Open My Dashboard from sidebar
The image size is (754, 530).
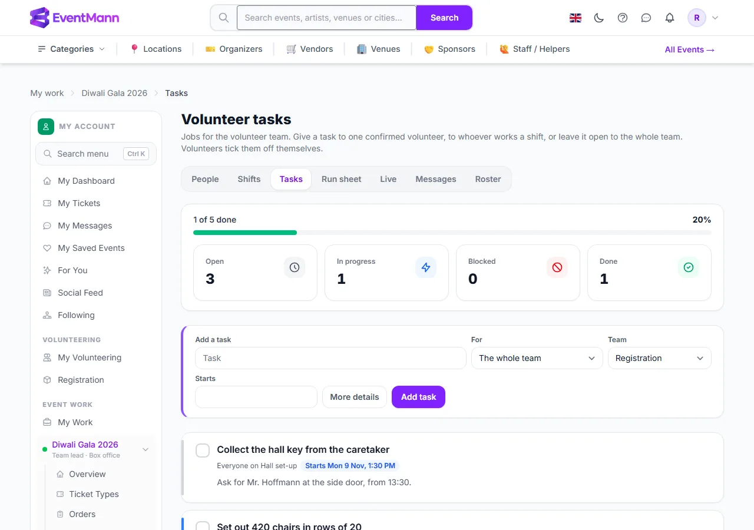click(x=96, y=181)
